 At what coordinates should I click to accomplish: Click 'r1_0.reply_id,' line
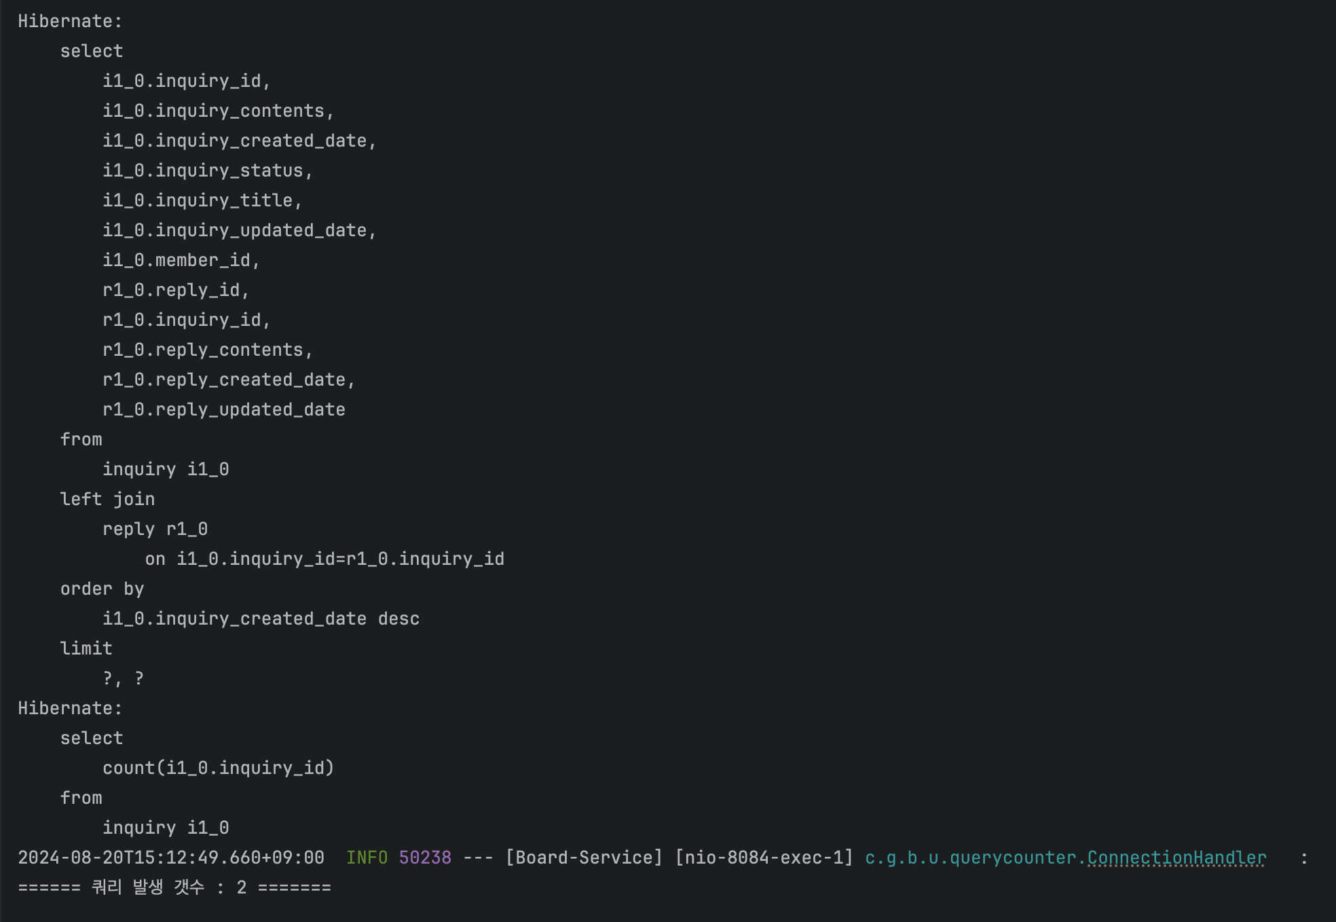[x=176, y=290]
